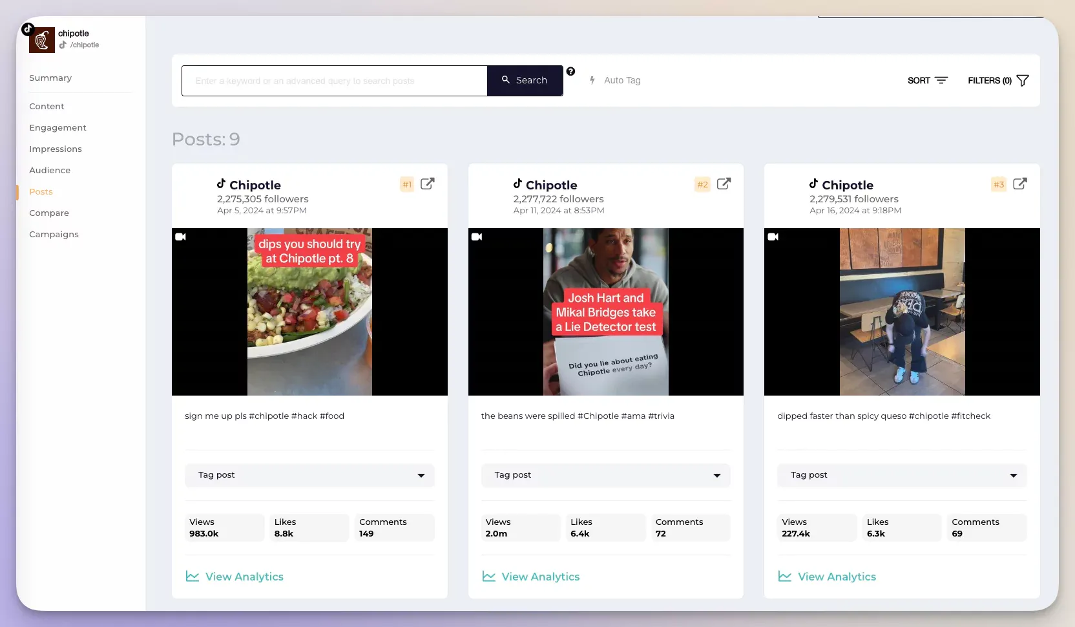Click the Sort lines icon
Viewport: 1075px width, 627px height.
tap(941, 80)
